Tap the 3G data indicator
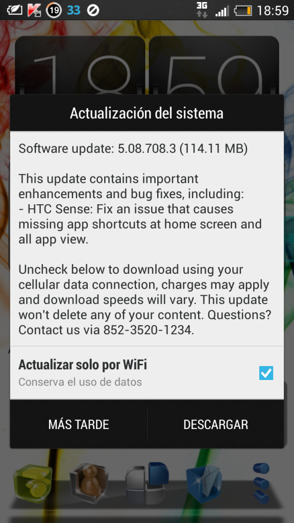 [202, 10]
